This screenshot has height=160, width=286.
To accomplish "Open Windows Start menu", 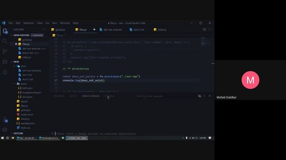I will tap(2, 138).
